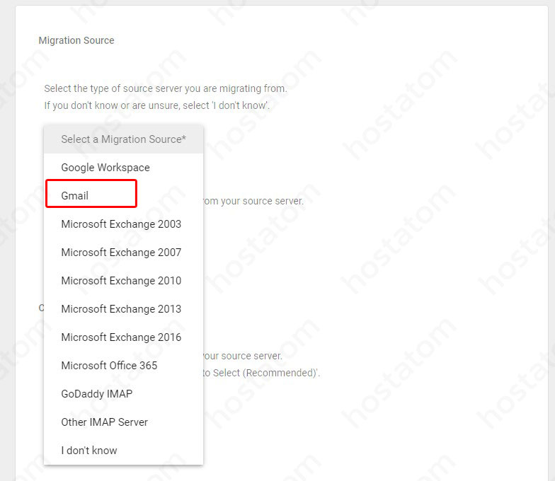The image size is (555, 481).
Task: Choose Microsoft Office 365 option
Action: point(109,366)
